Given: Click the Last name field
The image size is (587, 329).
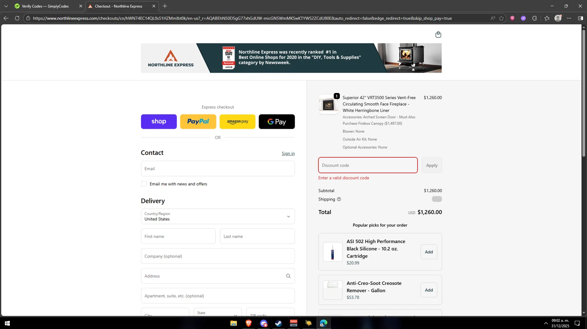Looking at the screenshot, I should (x=257, y=236).
